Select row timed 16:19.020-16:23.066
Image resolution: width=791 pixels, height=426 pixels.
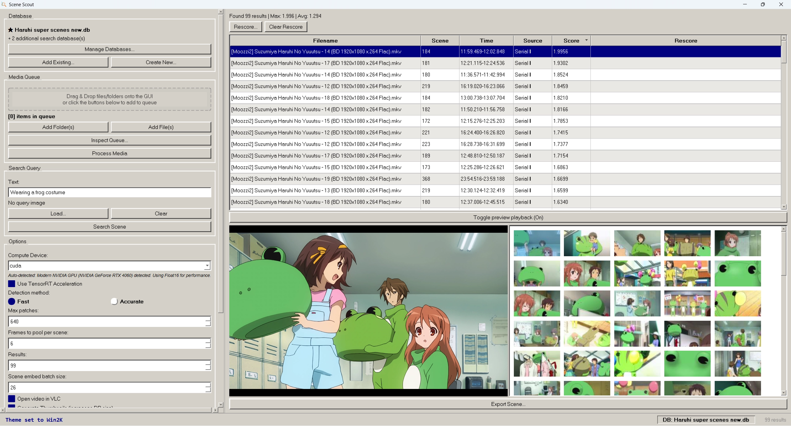tap(505, 86)
